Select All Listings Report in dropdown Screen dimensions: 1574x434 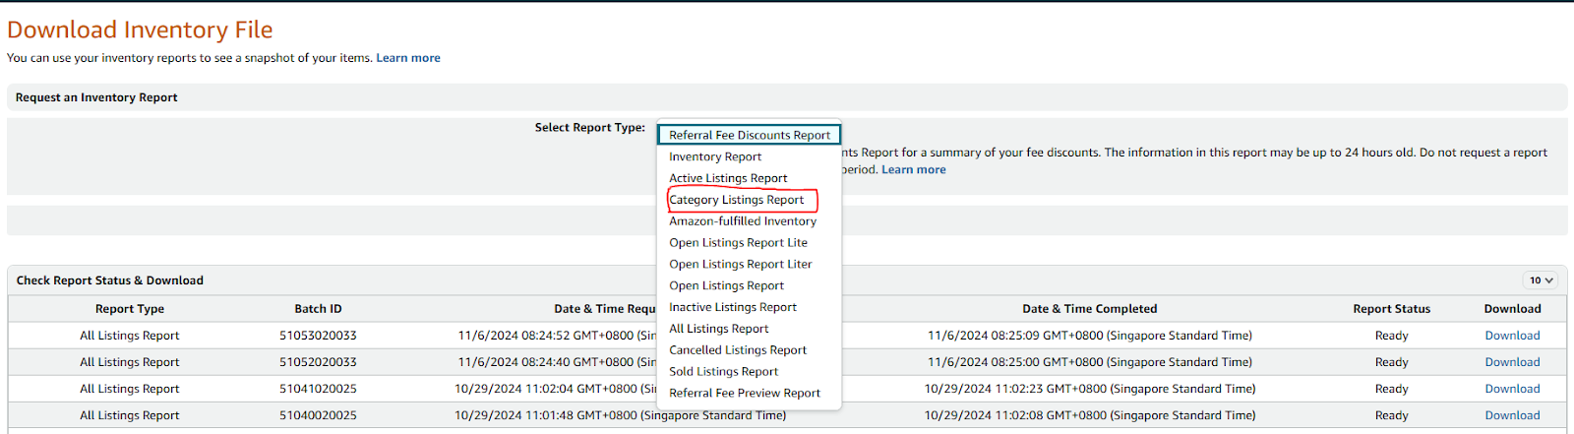click(x=719, y=329)
